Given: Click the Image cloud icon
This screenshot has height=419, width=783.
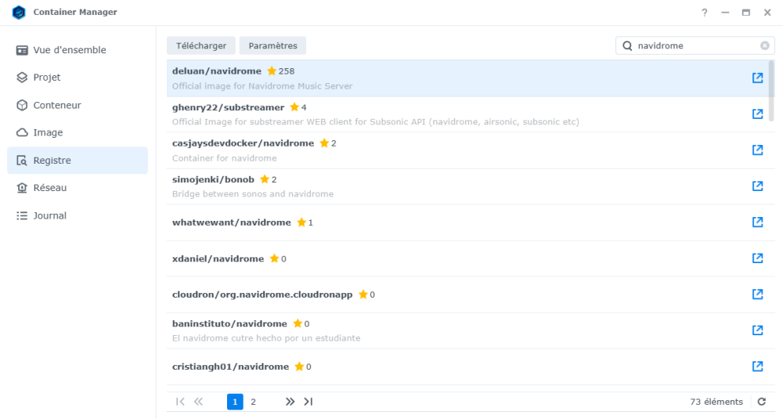Looking at the screenshot, I should (x=22, y=133).
